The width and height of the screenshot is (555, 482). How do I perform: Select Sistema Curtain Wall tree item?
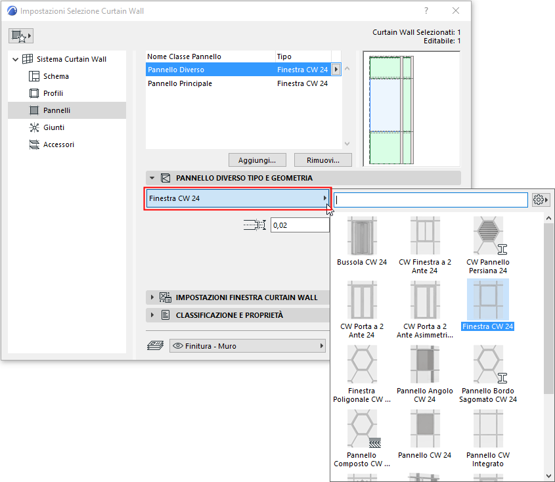pos(71,59)
